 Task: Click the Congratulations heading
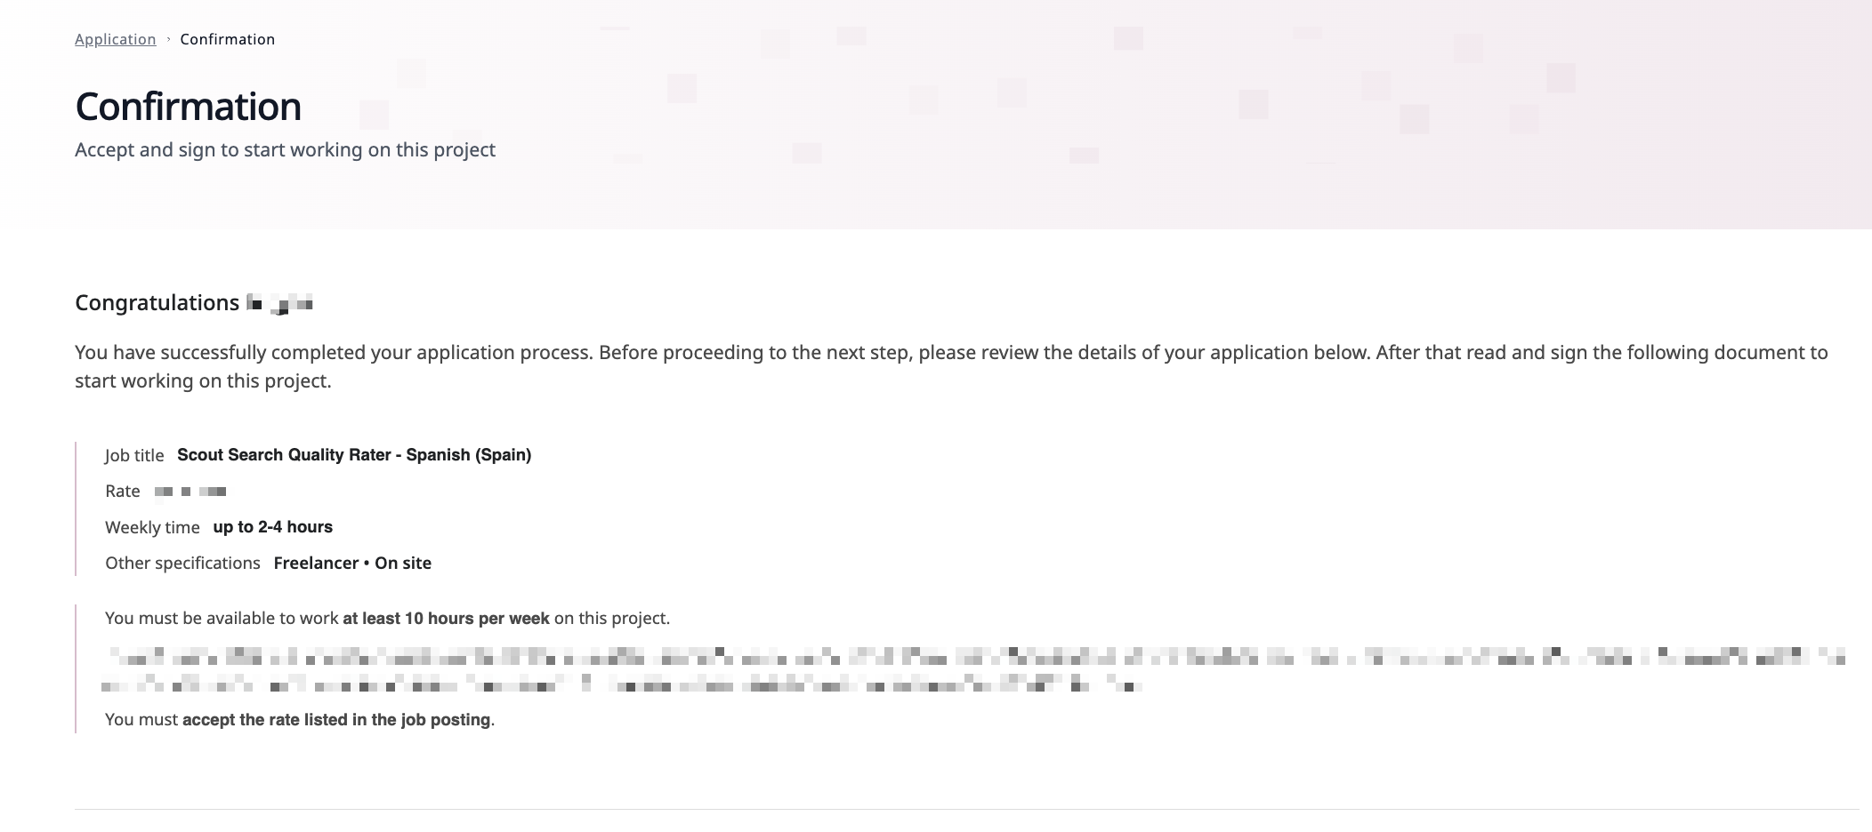pyautogui.click(x=155, y=302)
